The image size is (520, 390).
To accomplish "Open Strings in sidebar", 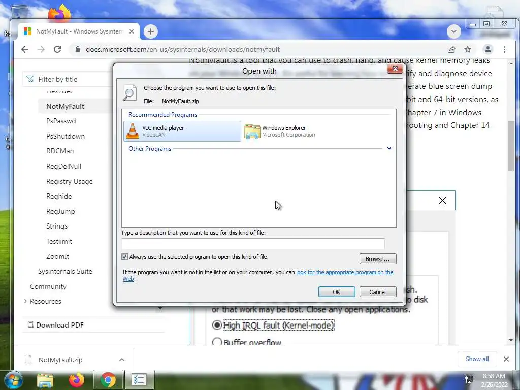I will click(x=57, y=226).
